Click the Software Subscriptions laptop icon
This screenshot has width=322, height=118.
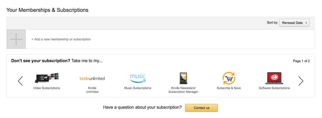(274, 78)
